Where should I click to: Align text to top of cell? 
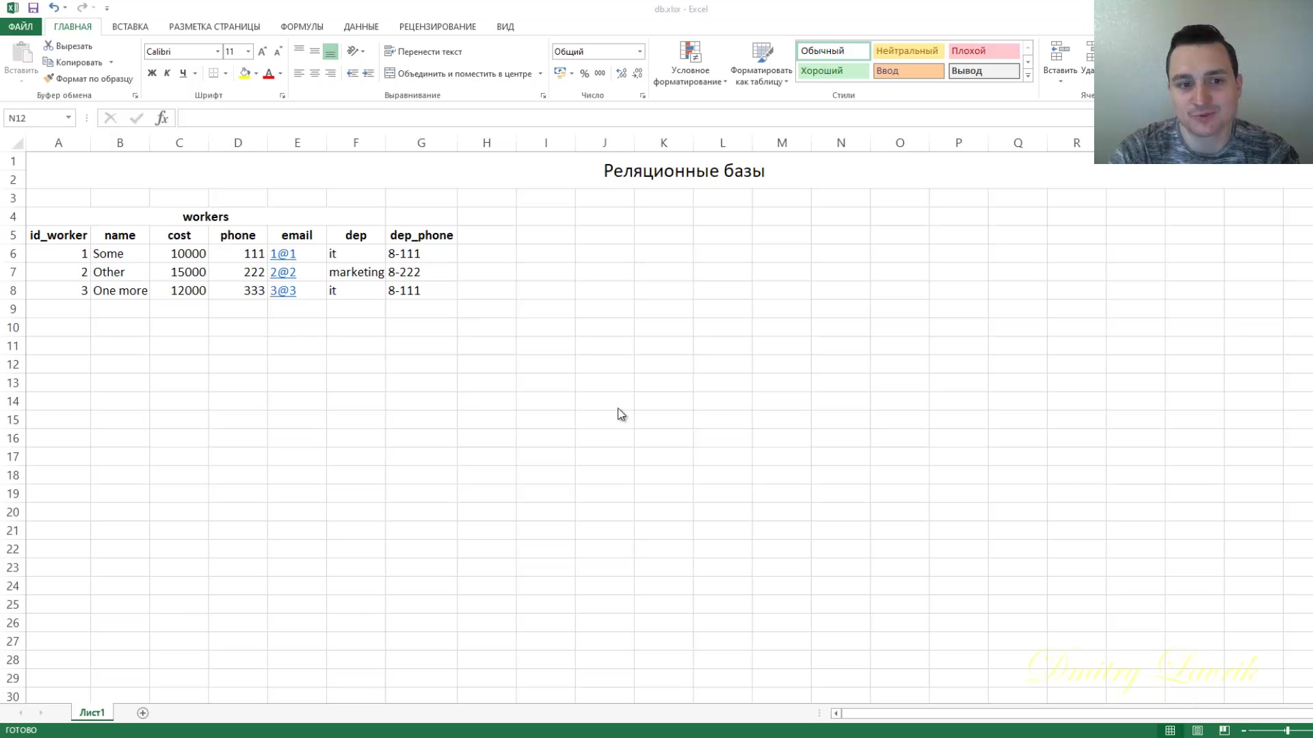click(x=299, y=51)
